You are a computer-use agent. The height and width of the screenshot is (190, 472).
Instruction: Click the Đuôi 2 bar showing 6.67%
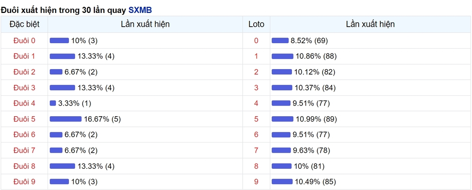point(56,72)
